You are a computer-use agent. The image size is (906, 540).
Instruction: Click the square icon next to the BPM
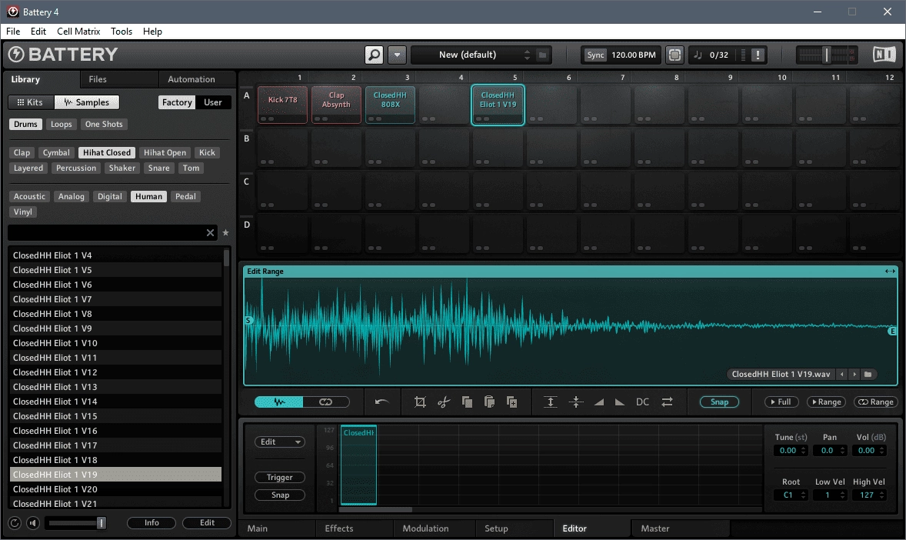pos(675,55)
